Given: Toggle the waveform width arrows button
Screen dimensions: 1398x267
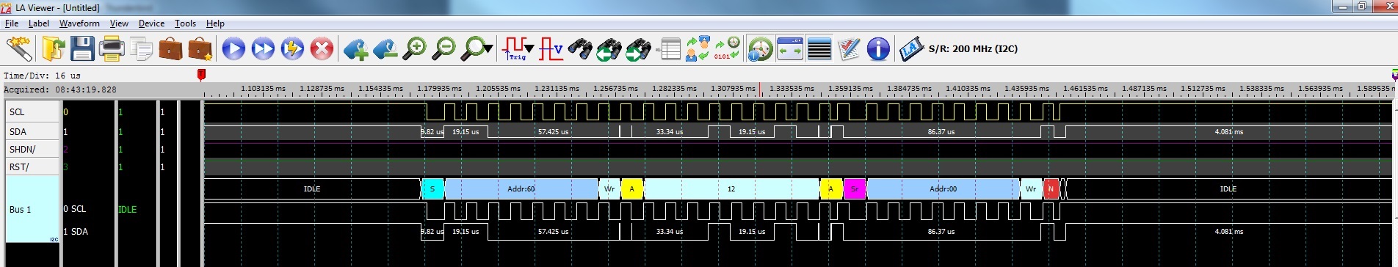Looking at the screenshot, I should pyautogui.click(x=790, y=49).
